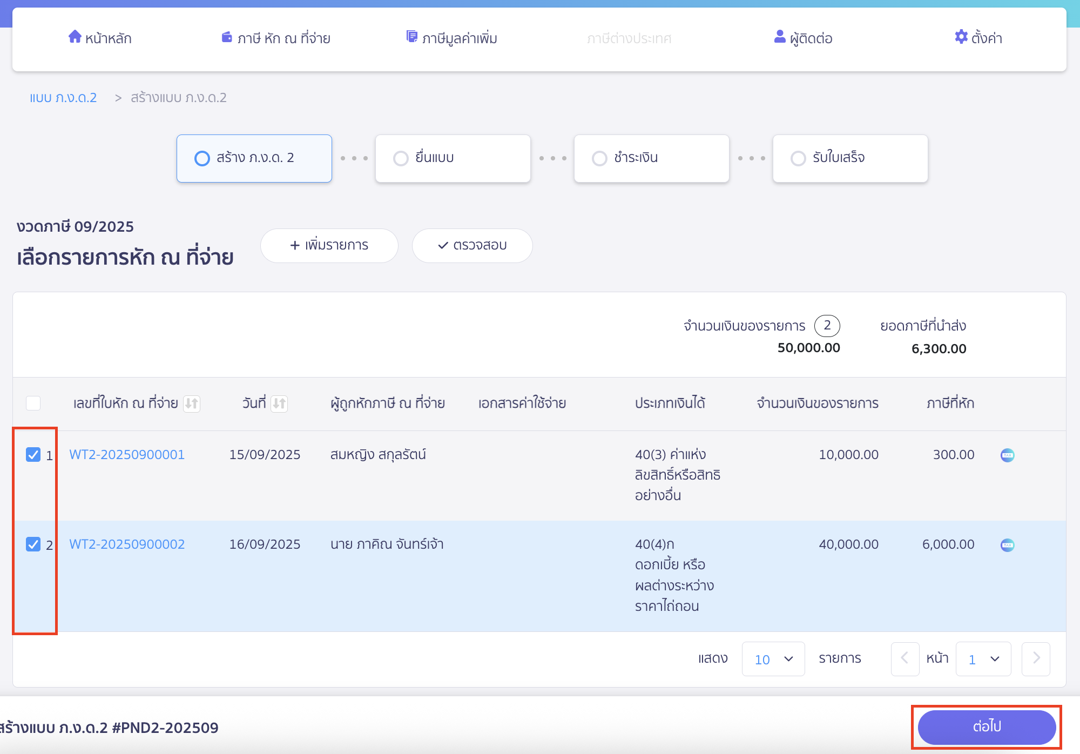Viewport: 1080px width, 754px height.
Task: Open the rows-per-page dropdown showing 10
Action: [773, 659]
